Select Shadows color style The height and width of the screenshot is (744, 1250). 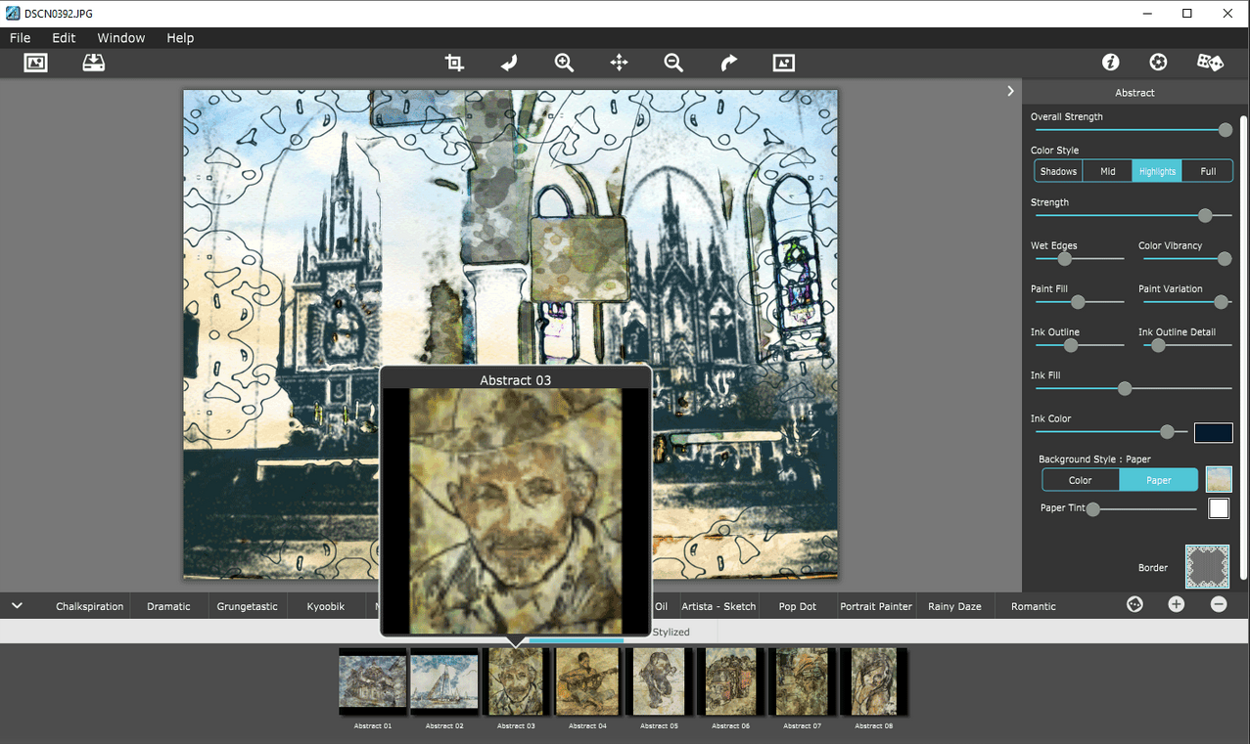pyautogui.click(x=1058, y=171)
